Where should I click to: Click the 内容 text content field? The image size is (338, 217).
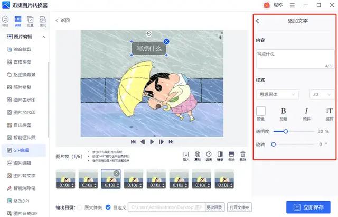tap(295, 59)
